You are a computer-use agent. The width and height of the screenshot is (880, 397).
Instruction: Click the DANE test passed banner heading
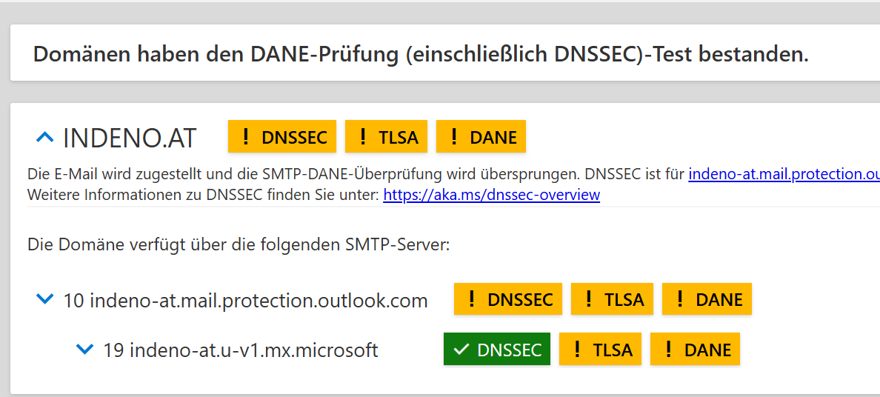[x=421, y=54]
